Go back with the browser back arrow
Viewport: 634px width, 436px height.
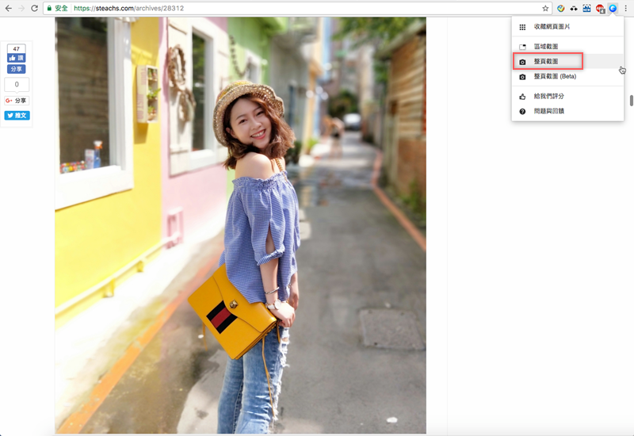(x=9, y=8)
